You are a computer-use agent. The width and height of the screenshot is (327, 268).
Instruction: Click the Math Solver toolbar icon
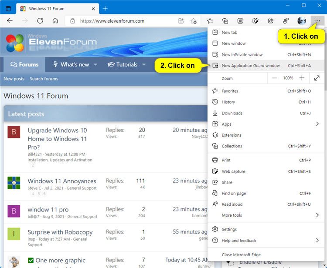click(x=240, y=21)
